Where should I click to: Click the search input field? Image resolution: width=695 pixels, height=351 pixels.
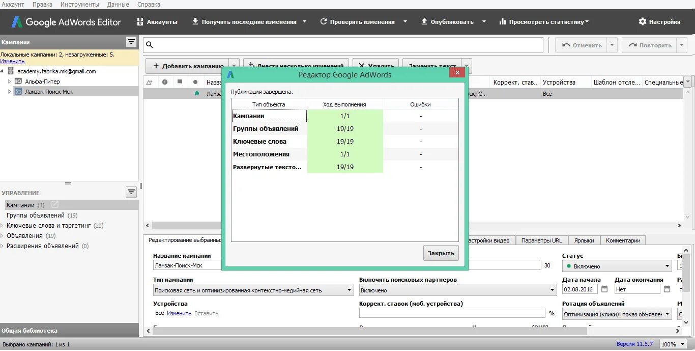[343, 45]
